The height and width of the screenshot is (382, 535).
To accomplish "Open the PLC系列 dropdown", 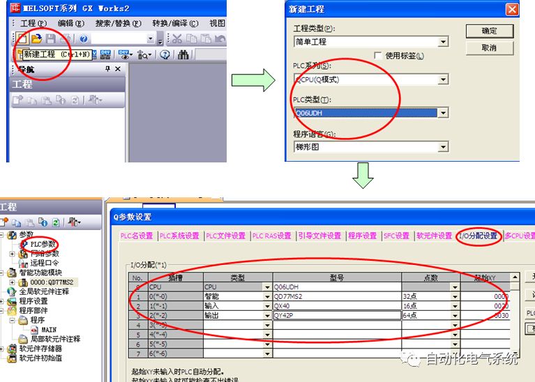I will click(x=443, y=79).
